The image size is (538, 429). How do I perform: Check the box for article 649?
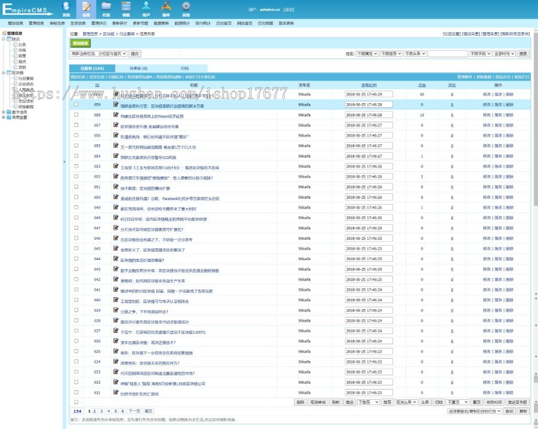pos(76,207)
